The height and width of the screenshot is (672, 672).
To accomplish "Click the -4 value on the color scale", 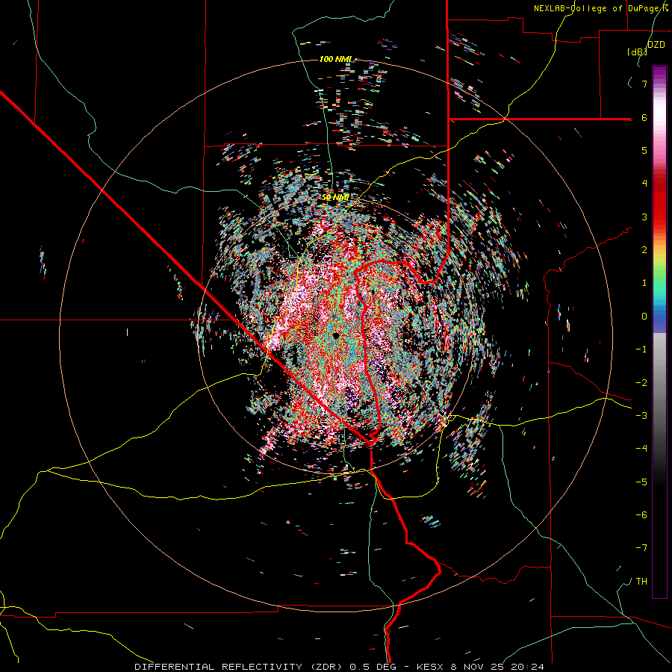I will pos(641,448).
